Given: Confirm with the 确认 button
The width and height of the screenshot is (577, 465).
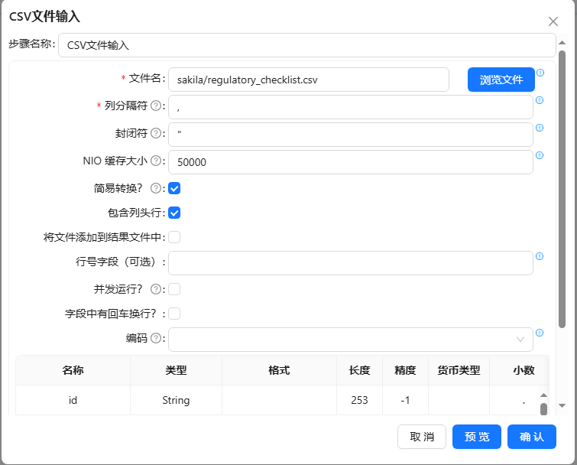Looking at the screenshot, I should coord(531,437).
